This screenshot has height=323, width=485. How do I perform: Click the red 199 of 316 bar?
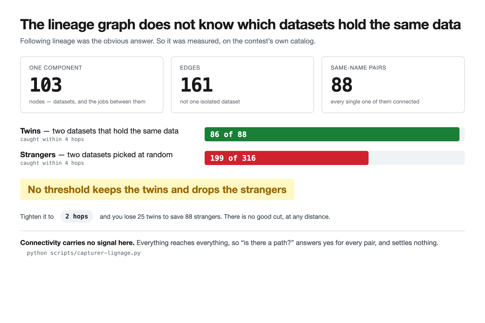286,158
